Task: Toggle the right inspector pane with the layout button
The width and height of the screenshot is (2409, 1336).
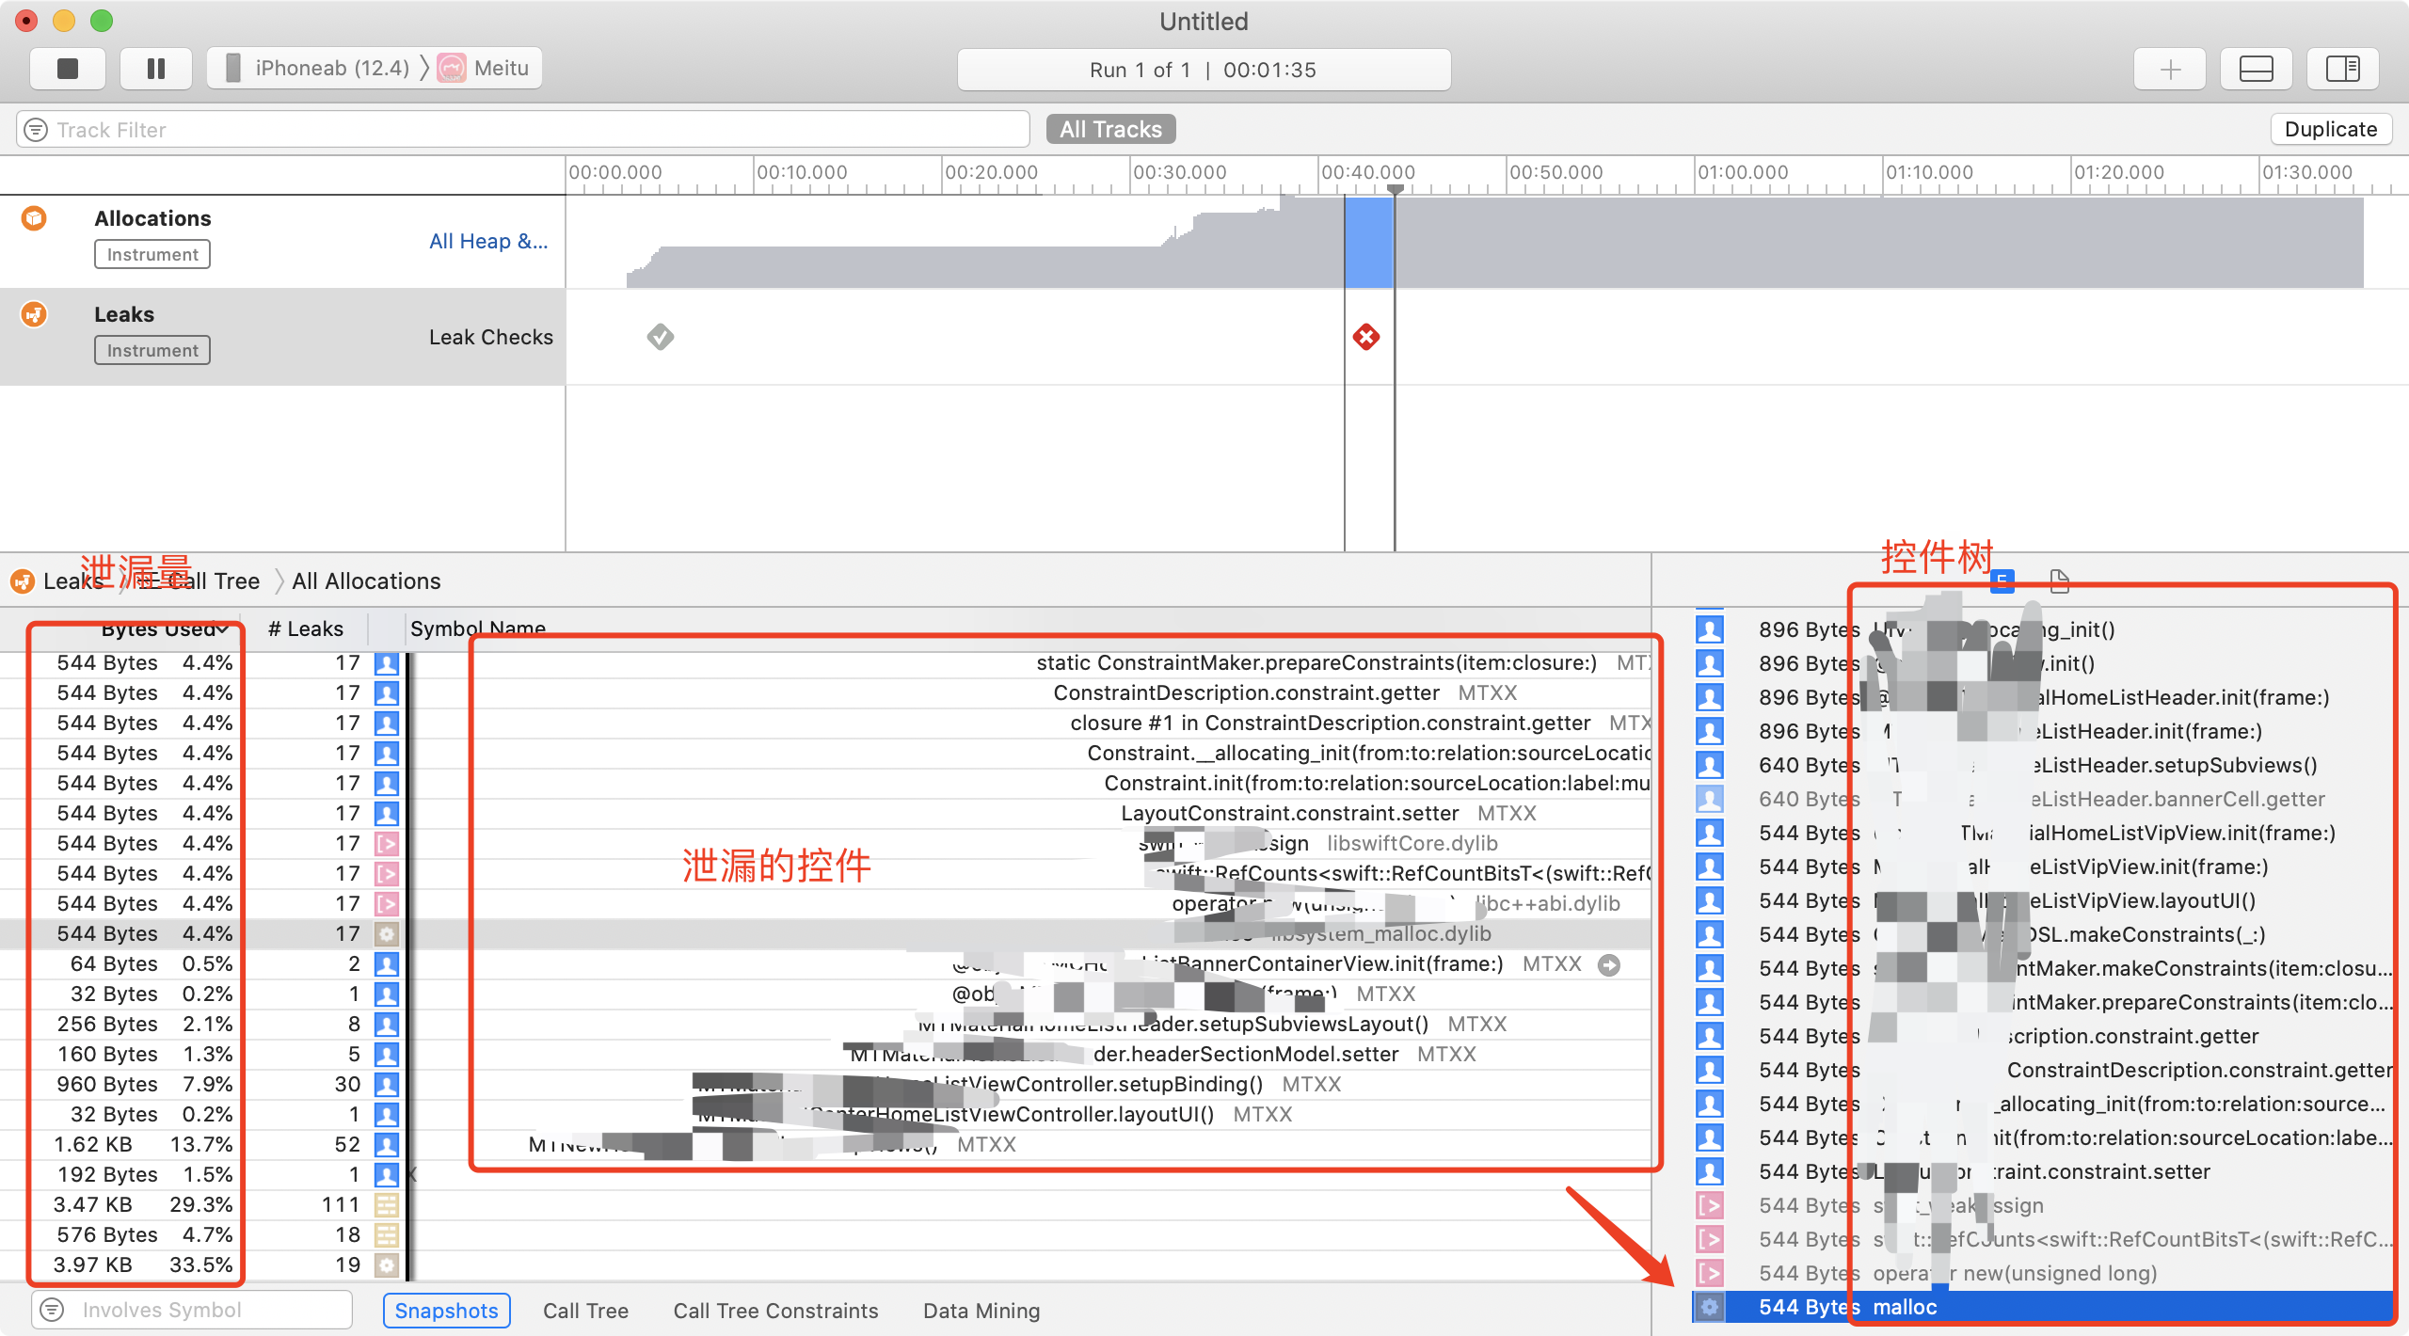Action: (x=2343, y=68)
